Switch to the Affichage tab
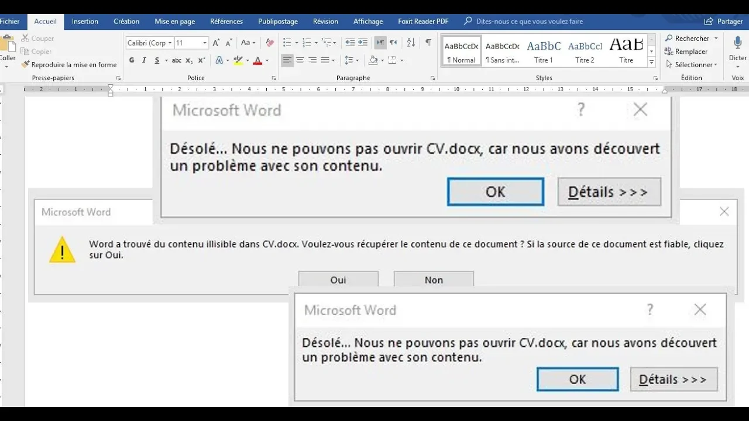The image size is (749, 421). [x=368, y=21]
